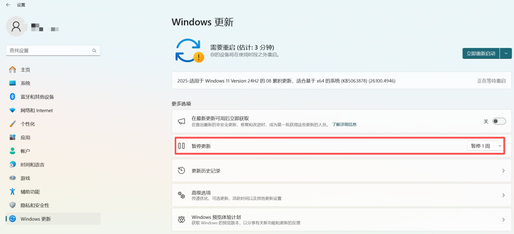The width and height of the screenshot is (514, 234).
Task: Click the 需要重启 (估计: 3 分钟) heading
Action: tap(242, 47)
